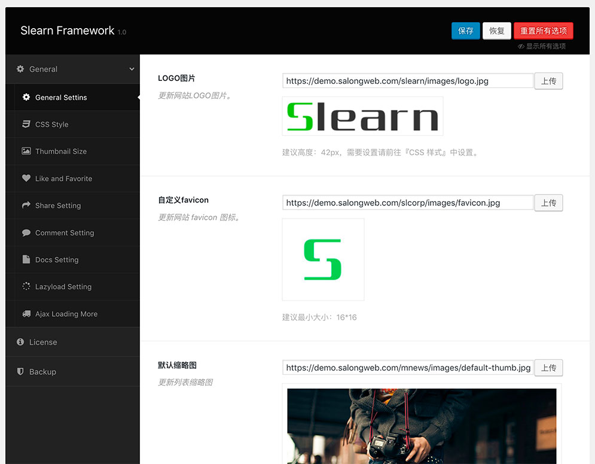595x464 pixels.
Task: Open General Settins menu item
Action: point(72,97)
